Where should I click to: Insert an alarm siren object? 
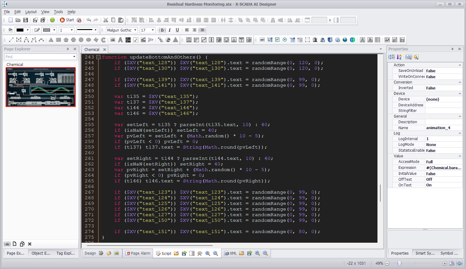[315, 40]
